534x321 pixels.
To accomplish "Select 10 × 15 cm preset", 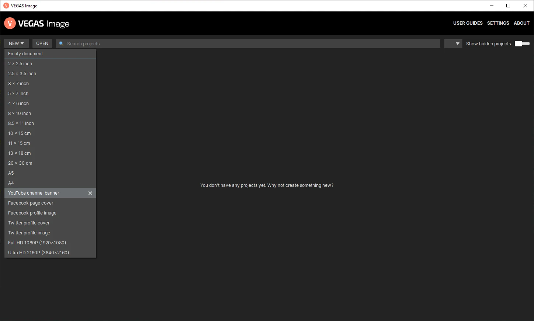I will pyautogui.click(x=50, y=133).
